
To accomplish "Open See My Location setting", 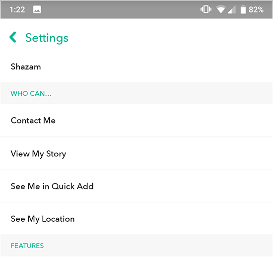I will pos(136,219).
